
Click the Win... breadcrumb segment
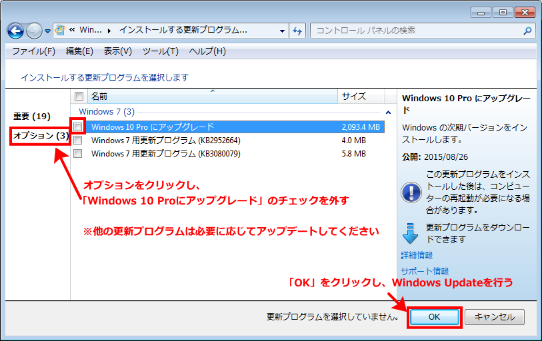tap(91, 31)
